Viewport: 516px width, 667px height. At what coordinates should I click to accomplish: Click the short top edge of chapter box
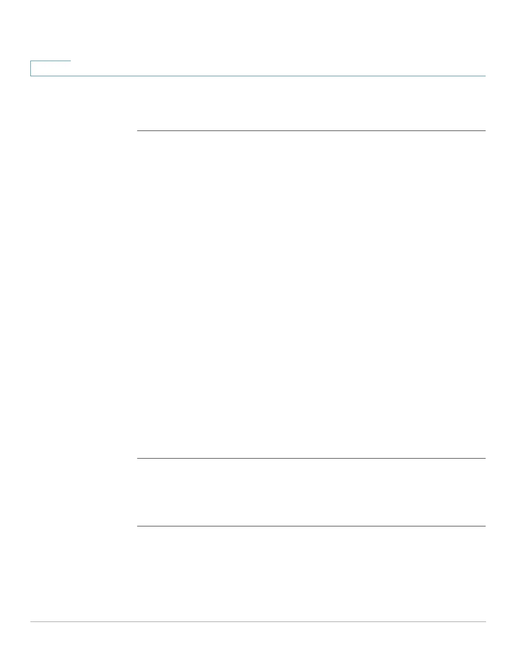point(51,61)
